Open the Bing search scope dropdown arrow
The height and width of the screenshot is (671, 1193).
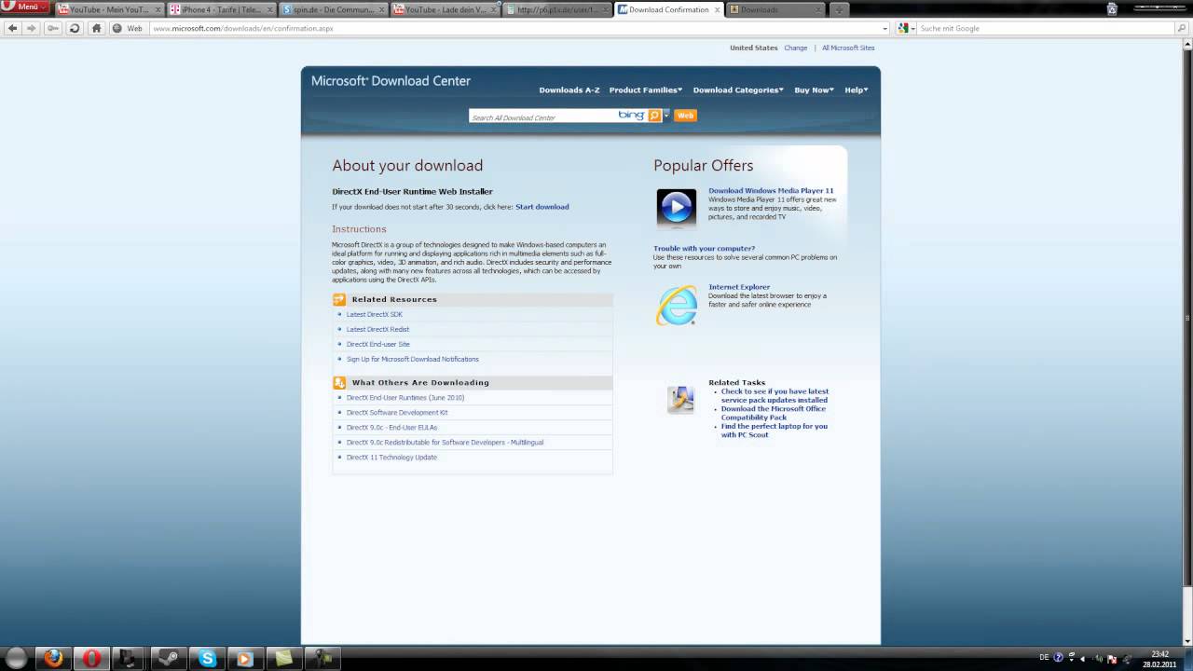[x=666, y=116]
